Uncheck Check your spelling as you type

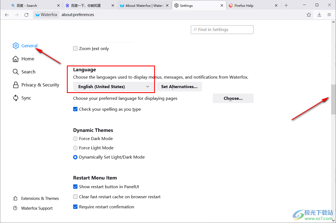pyautogui.click(x=75, y=109)
